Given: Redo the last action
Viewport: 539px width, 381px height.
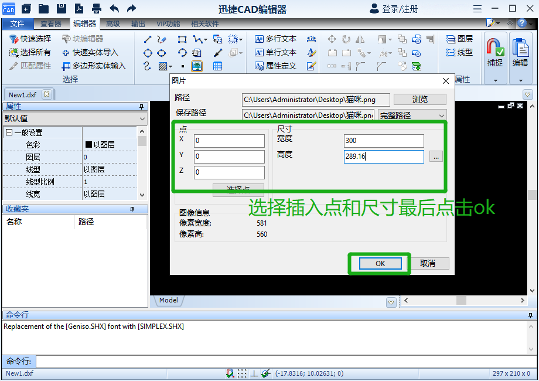Looking at the screenshot, I should tap(132, 9).
